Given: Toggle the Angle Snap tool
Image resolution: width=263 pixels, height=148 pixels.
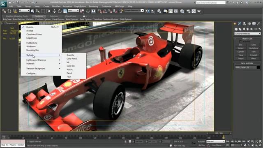Looking at the screenshot, I should [x=105, y=11].
